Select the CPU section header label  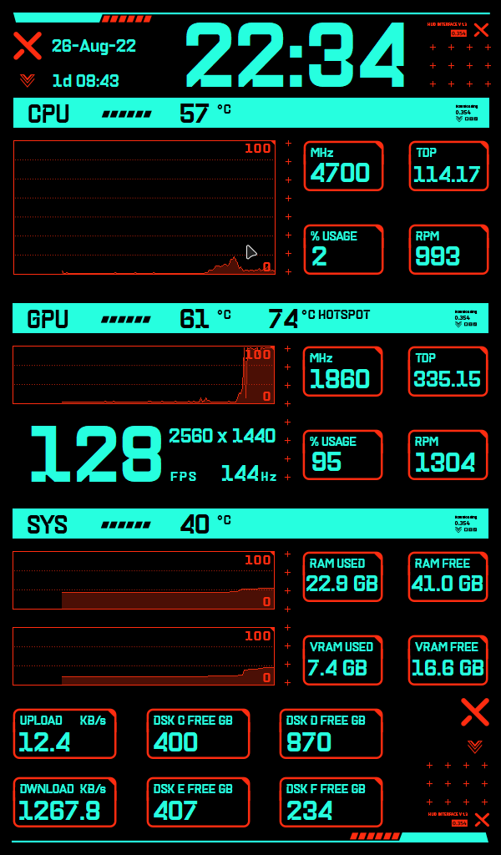(x=48, y=114)
